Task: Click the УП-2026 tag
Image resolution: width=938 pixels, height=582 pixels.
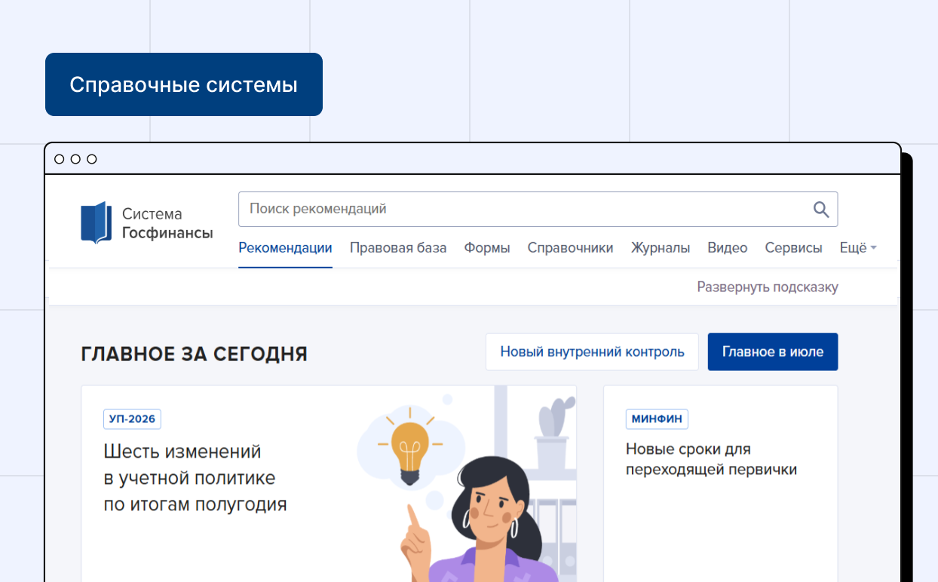Action: click(x=132, y=419)
